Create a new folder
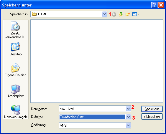The height and width of the screenshot is (134, 166). coord(128,14)
